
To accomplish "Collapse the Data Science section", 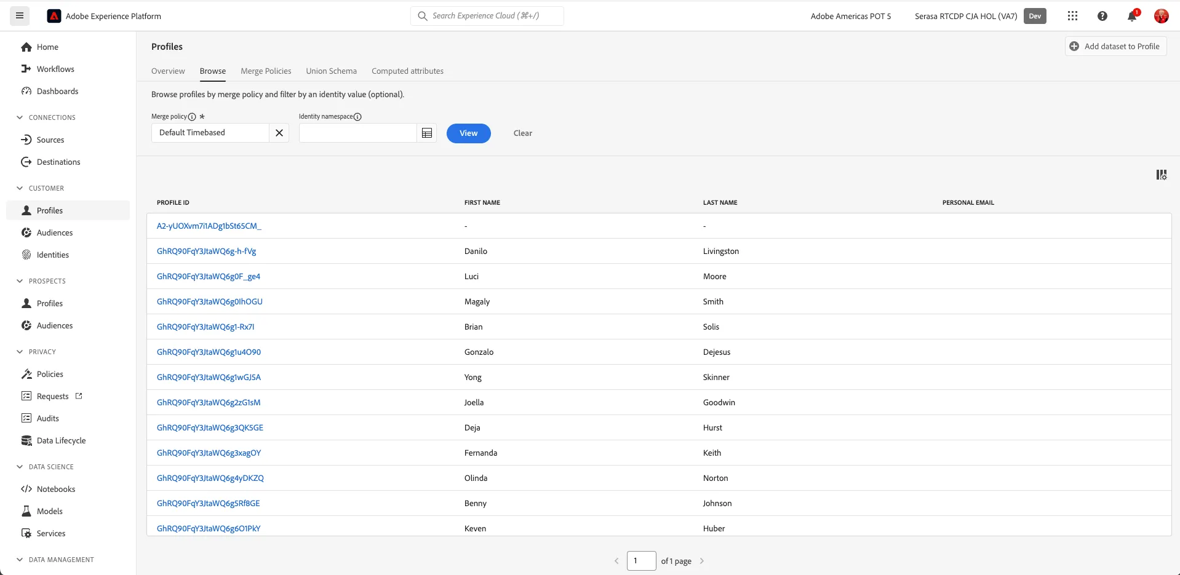I will click(x=20, y=467).
